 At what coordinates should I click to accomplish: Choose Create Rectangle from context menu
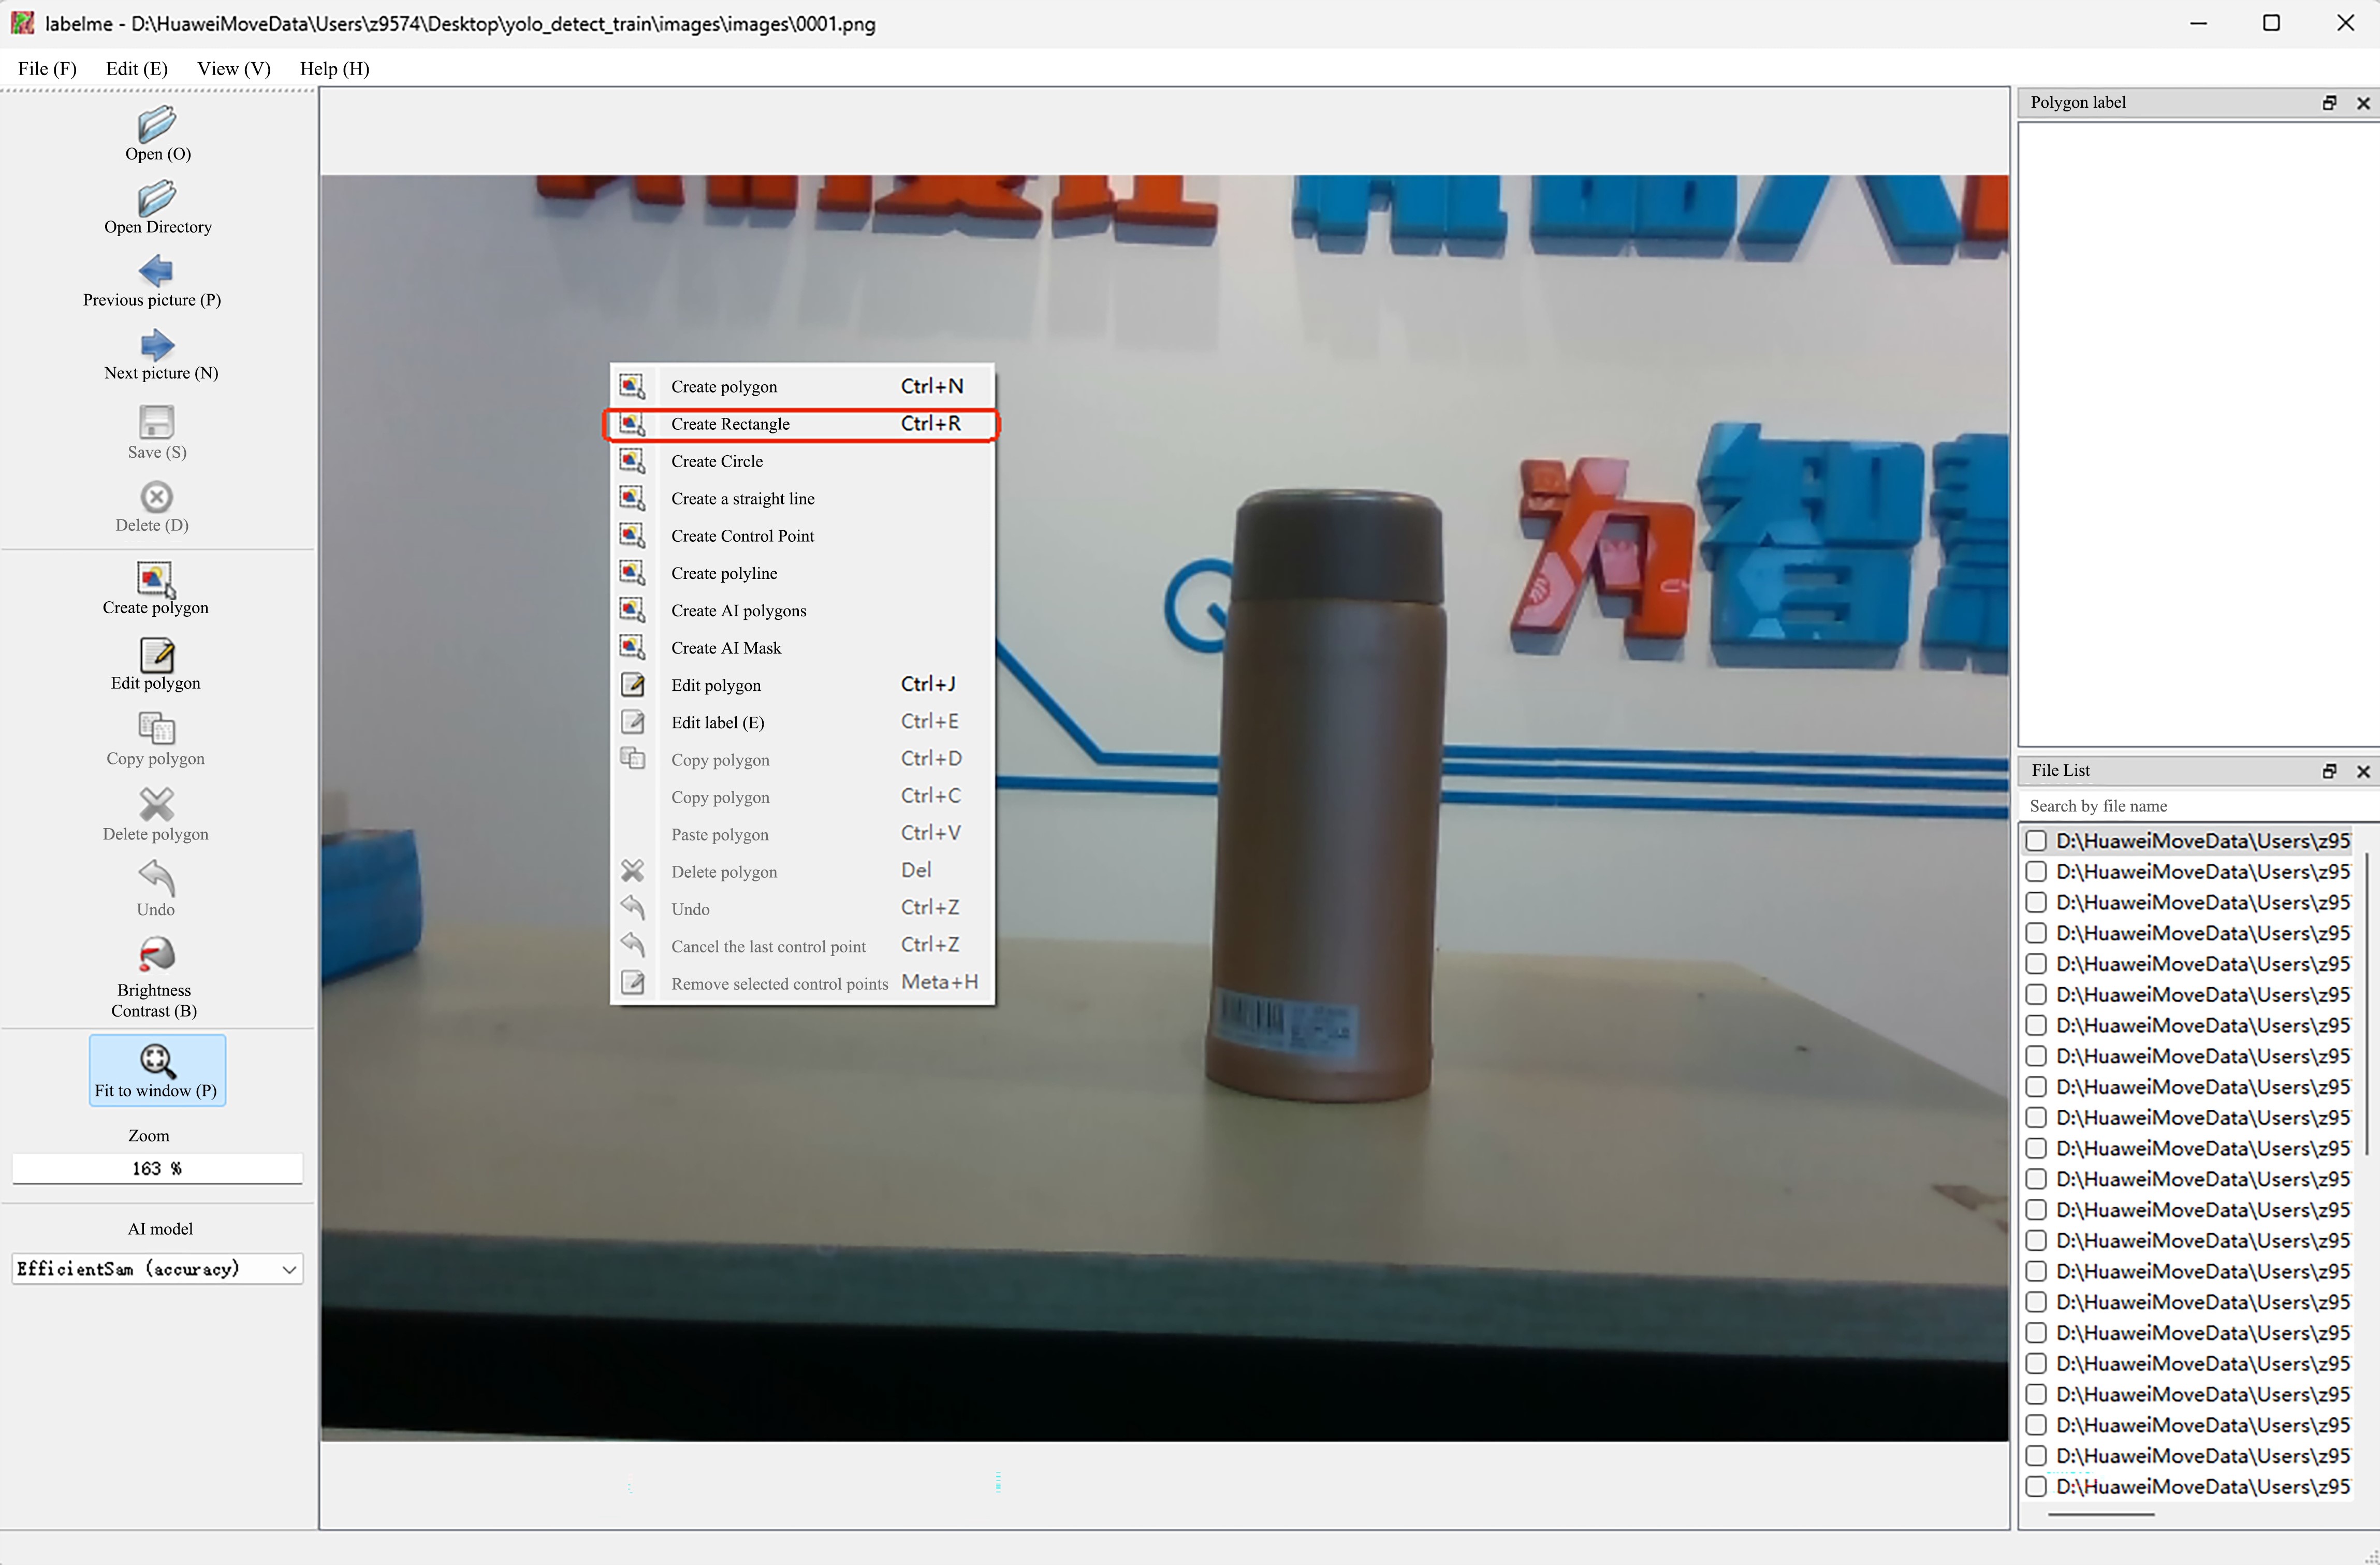(730, 423)
